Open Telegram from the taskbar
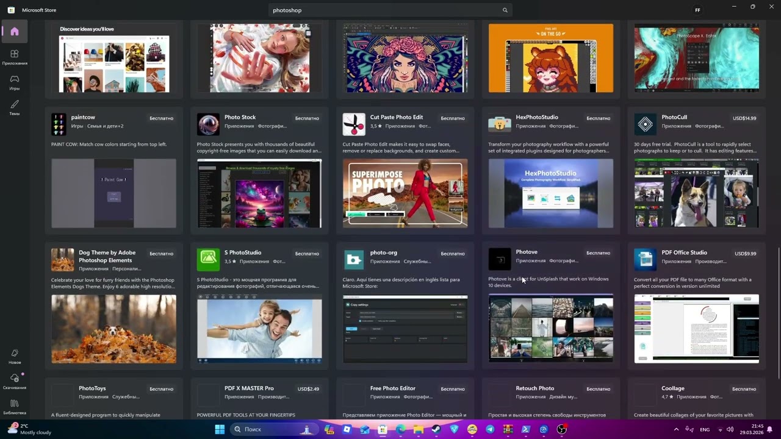The width and height of the screenshot is (781, 439). click(490, 429)
